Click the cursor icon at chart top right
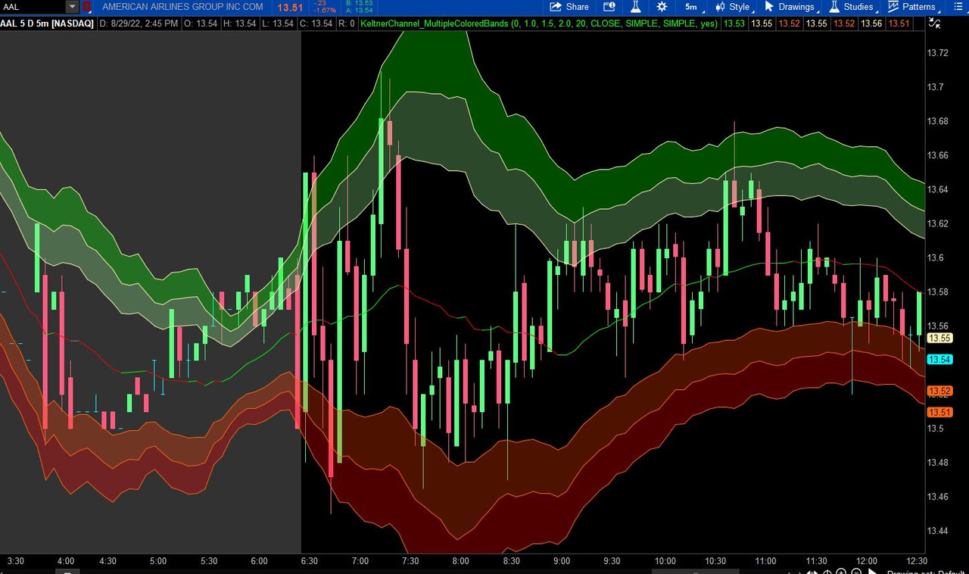 (x=934, y=23)
